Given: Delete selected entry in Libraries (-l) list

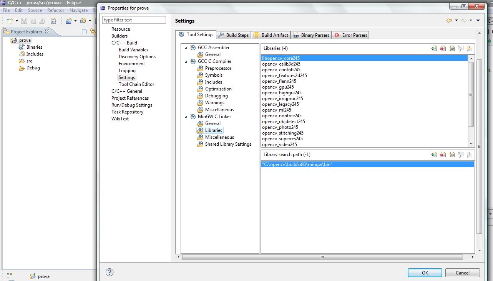Looking at the screenshot, I should [x=443, y=48].
